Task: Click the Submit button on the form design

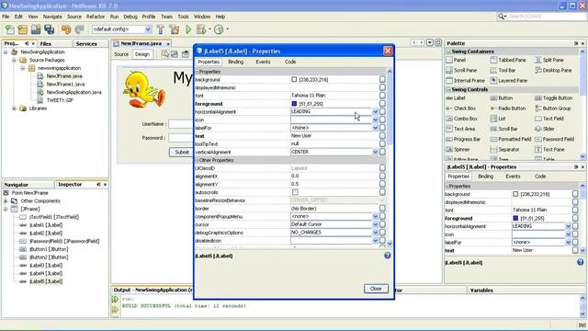Action: [x=182, y=152]
